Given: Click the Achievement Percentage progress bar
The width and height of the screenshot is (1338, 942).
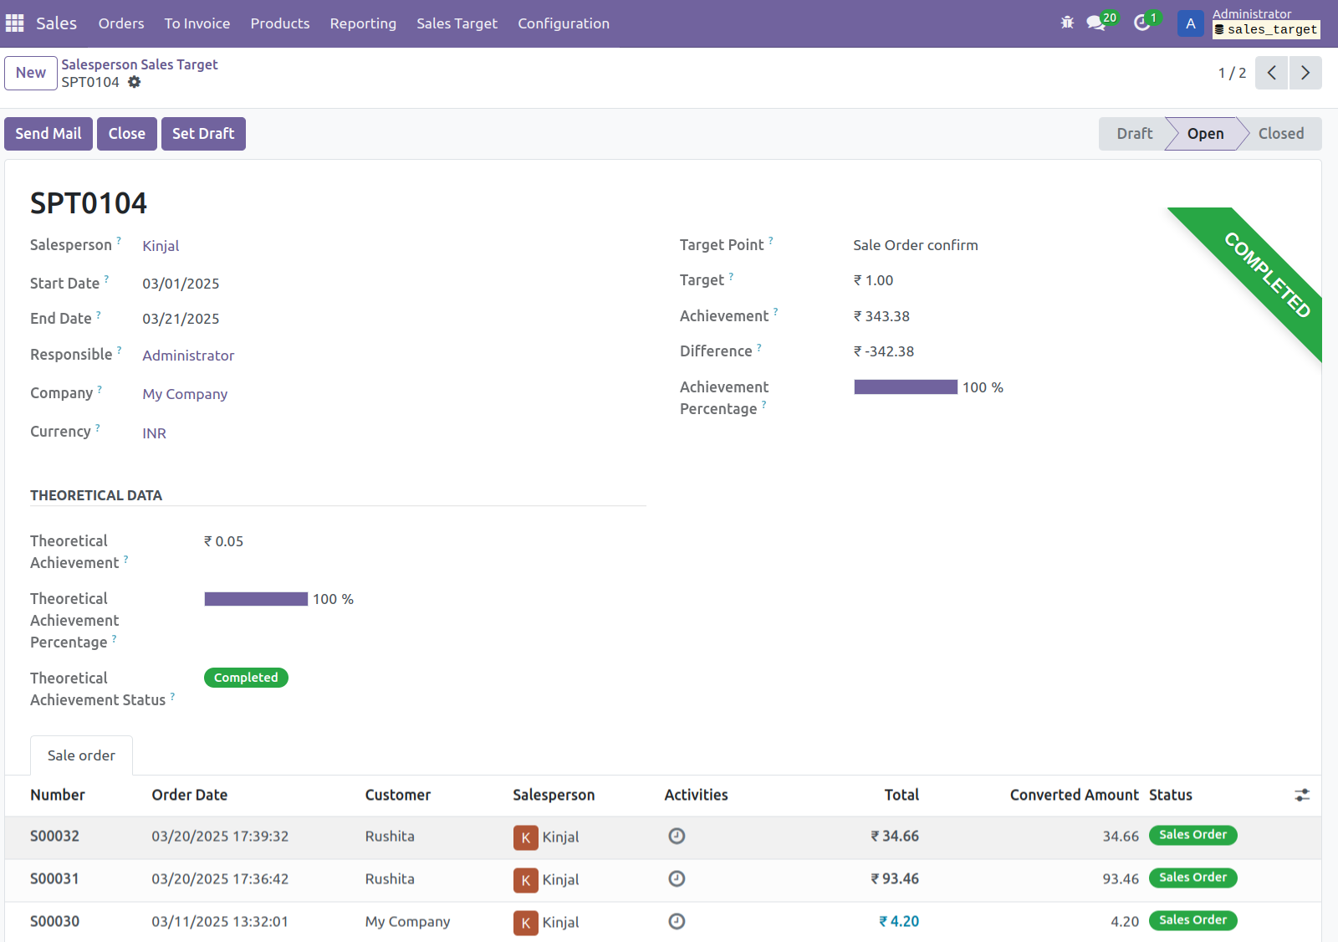Looking at the screenshot, I should (905, 387).
